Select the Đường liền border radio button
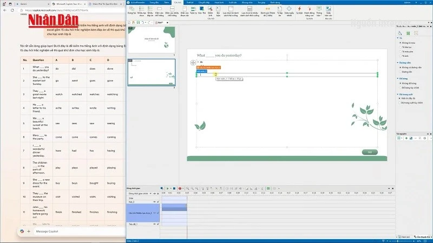This screenshot has width=433, height=243. 400,71
